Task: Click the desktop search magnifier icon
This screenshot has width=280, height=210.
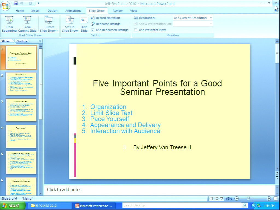Action: coord(244,205)
